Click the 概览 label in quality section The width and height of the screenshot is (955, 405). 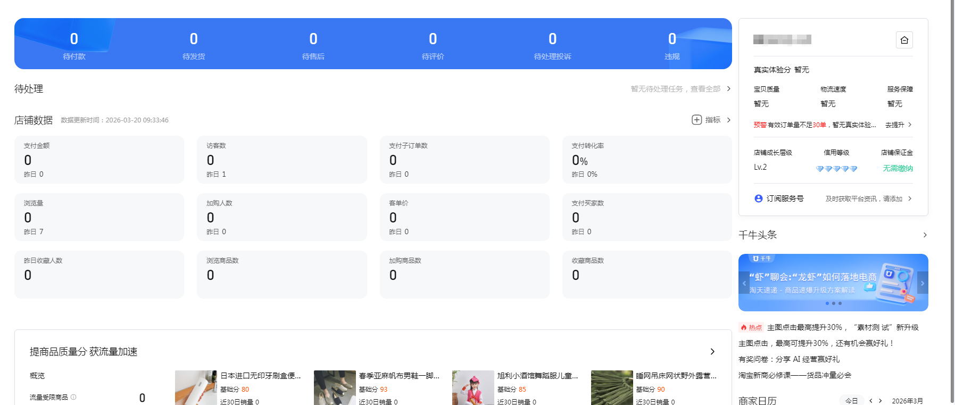tap(37, 376)
